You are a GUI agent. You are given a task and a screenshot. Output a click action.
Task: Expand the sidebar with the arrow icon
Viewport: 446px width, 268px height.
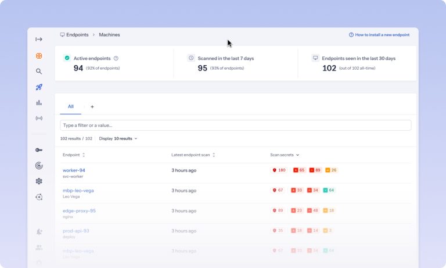pyautogui.click(x=39, y=40)
